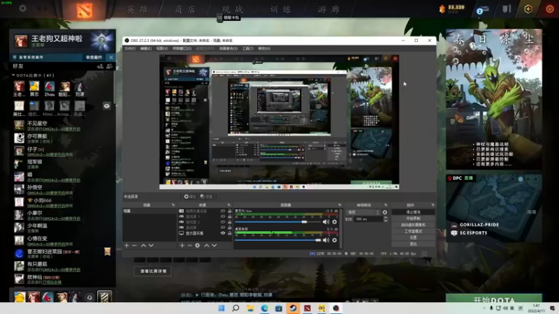
Task: Open the rank medal badge on profile card
Action: pos(101,40)
